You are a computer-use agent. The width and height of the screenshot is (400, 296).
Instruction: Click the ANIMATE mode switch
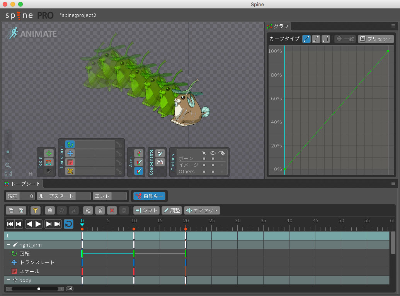32,34
